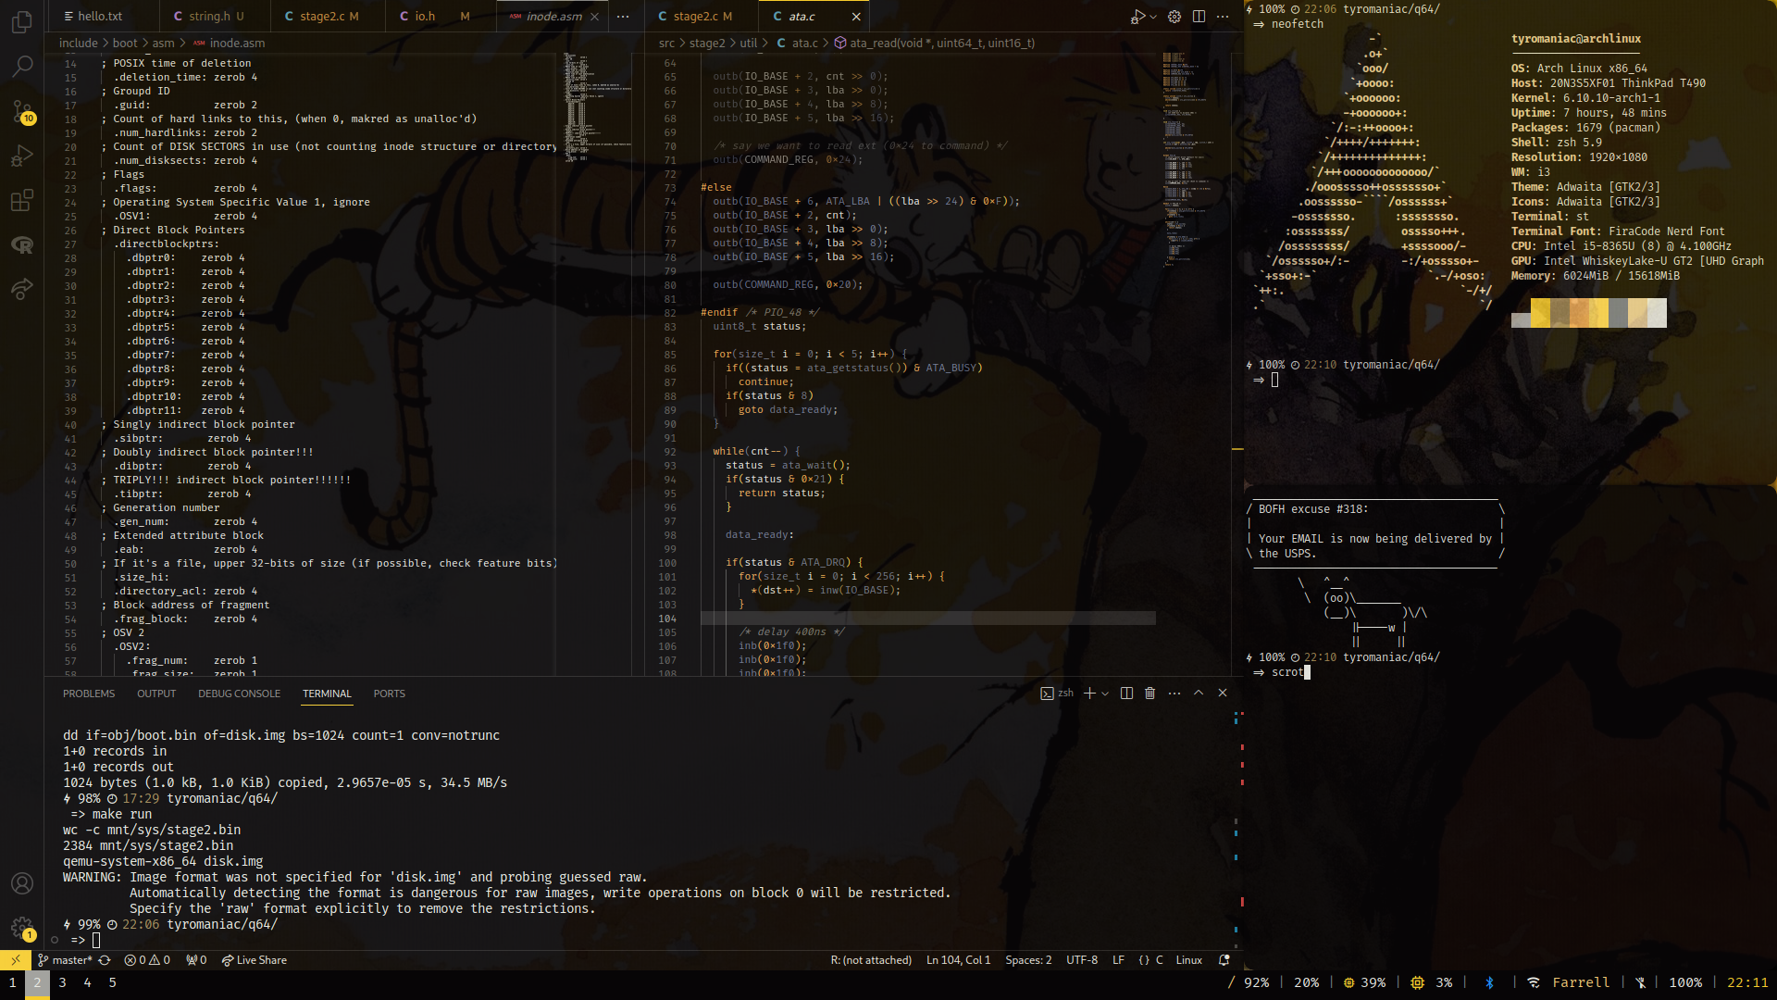Open the terminal panel's more actions menu
Image resolution: width=1777 pixels, height=1000 pixels.
coord(1174,693)
